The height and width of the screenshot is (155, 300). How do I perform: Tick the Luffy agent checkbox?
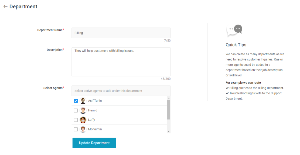(x=76, y=120)
